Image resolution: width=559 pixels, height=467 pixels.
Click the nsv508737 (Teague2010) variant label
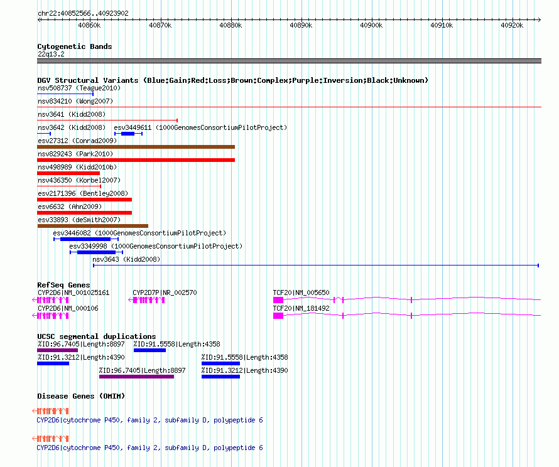pyautogui.click(x=79, y=88)
